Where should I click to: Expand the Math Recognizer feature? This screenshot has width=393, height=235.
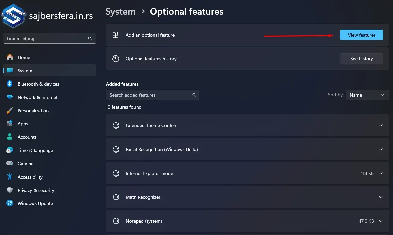pyautogui.click(x=381, y=197)
